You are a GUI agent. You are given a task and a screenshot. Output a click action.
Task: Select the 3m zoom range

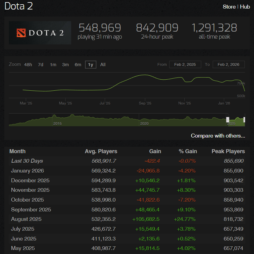(x=65, y=64)
